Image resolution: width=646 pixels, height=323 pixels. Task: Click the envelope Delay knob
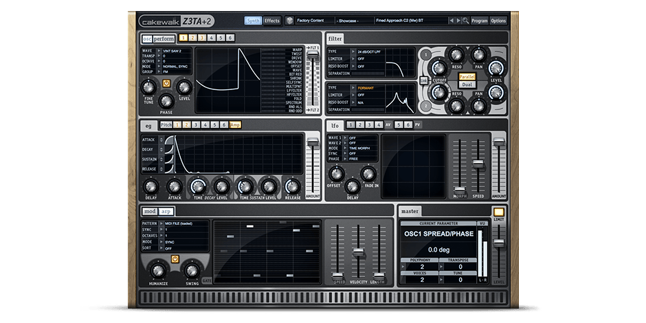pos(151,187)
